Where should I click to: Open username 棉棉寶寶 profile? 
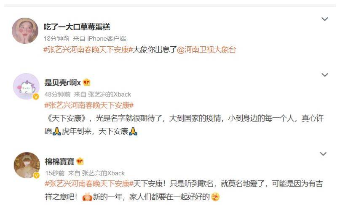[60, 161]
